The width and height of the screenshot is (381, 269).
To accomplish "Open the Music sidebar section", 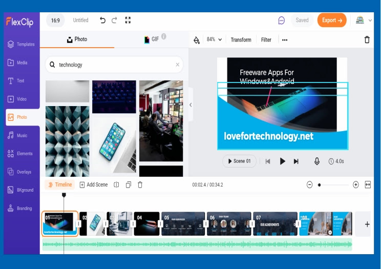I will pyautogui.click(x=17, y=135).
